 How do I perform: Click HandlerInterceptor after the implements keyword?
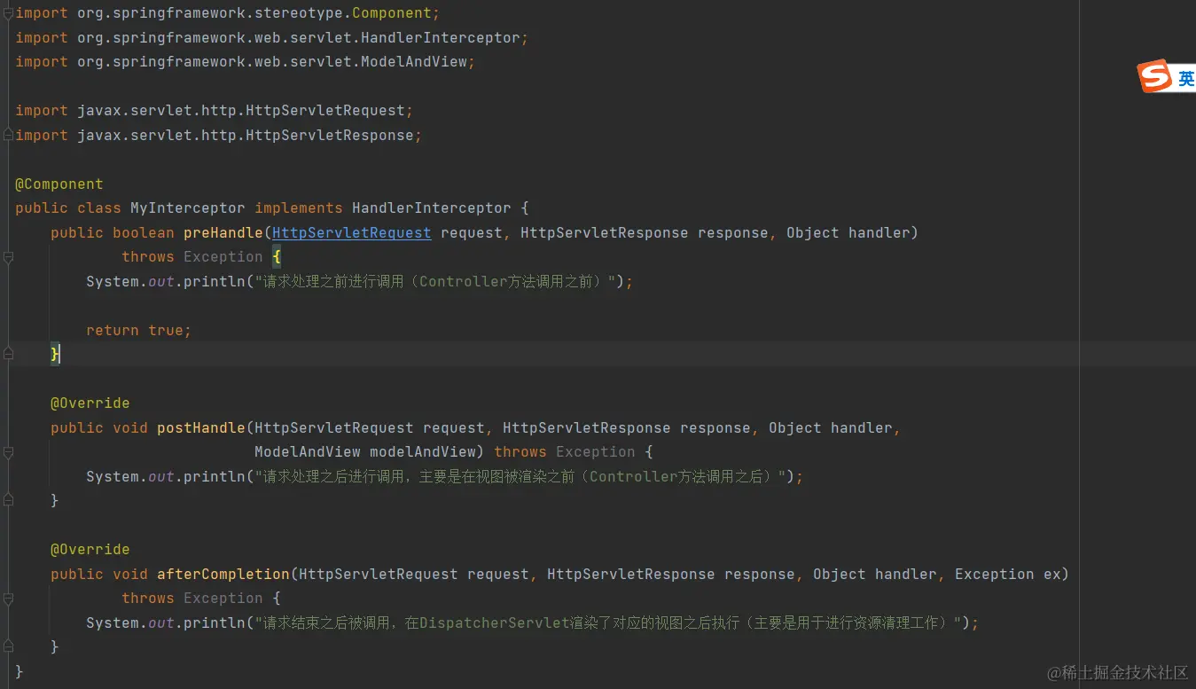point(432,208)
